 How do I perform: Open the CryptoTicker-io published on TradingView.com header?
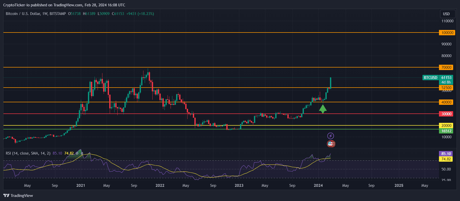pyautogui.click(x=64, y=5)
